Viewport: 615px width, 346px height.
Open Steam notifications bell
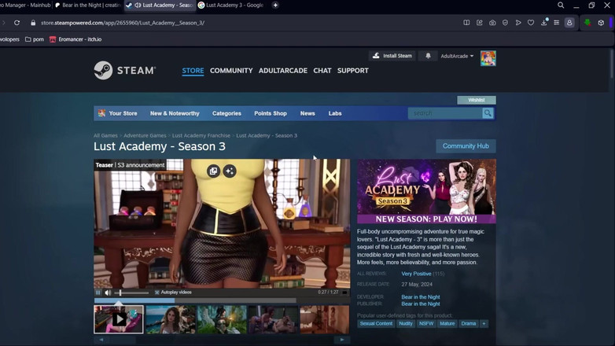[428, 56]
